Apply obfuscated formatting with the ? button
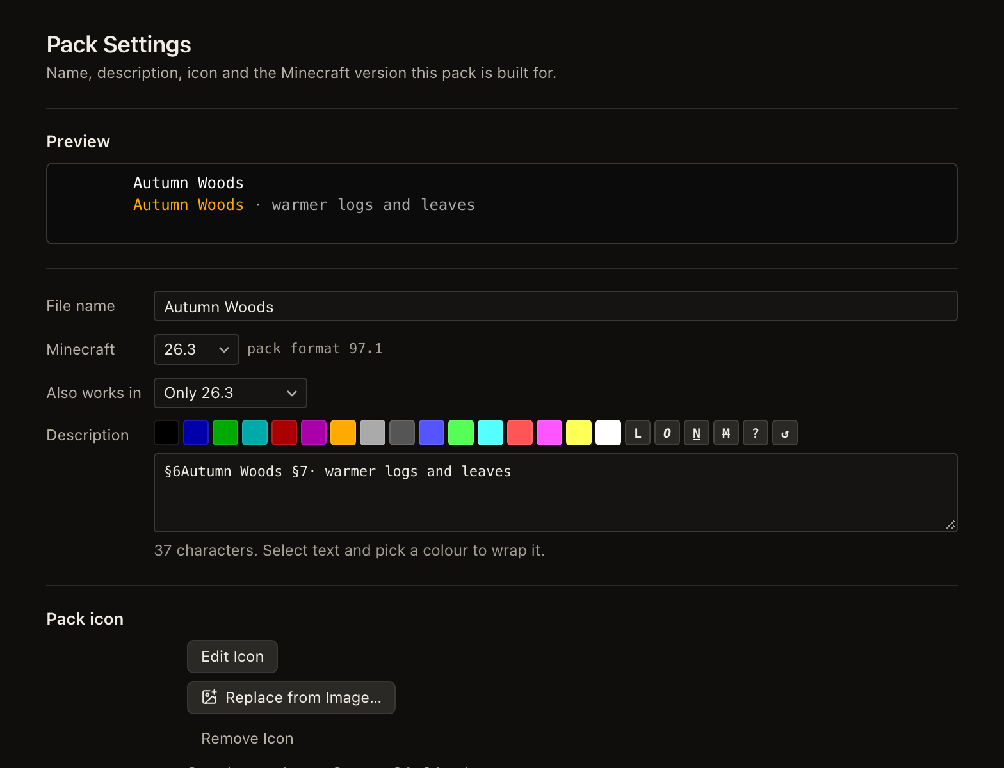The image size is (1004, 768). 756,433
